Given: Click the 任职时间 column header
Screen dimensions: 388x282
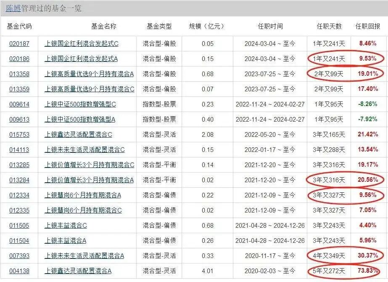Looking at the screenshot, I should point(270,26).
